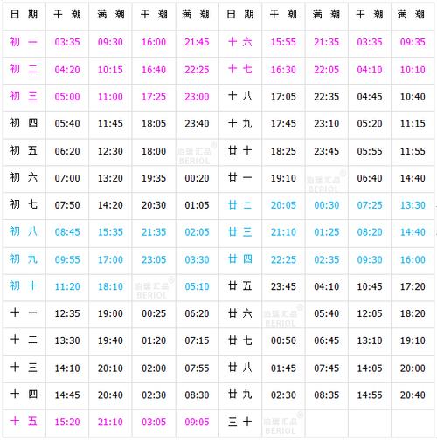
Task: Select the 廿二 date cell in blue
Action: 240,205
